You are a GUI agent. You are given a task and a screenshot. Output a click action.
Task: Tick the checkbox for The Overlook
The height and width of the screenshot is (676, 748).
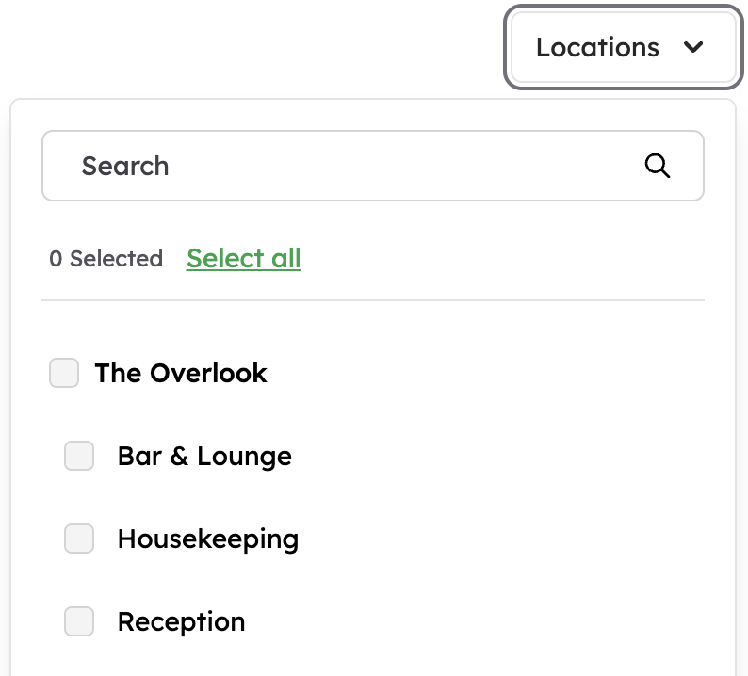click(64, 373)
